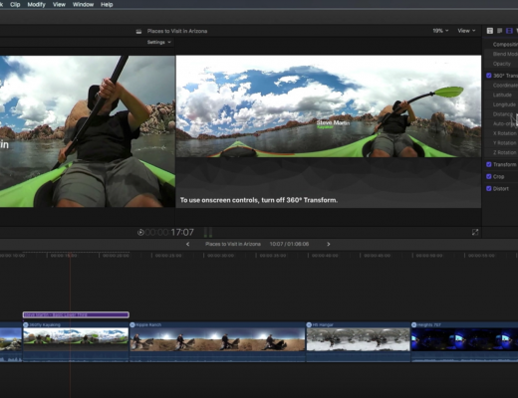Toggle the Transform checkbox in inspector
Viewport: 518px width, 398px height.
489,164
